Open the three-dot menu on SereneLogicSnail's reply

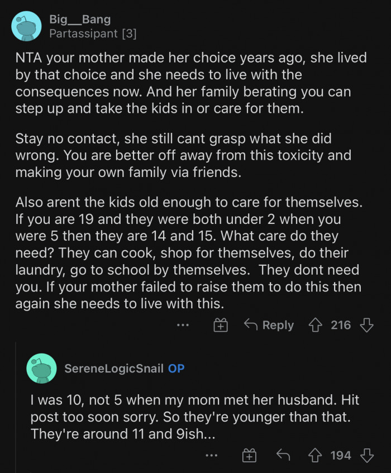[x=211, y=456]
